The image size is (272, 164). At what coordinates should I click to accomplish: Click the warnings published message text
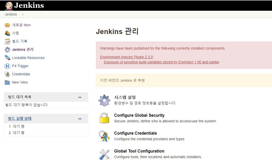click(x=163, y=48)
